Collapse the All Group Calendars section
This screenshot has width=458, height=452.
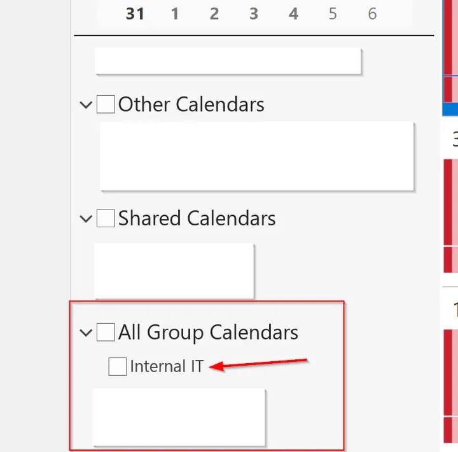[86, 333]
